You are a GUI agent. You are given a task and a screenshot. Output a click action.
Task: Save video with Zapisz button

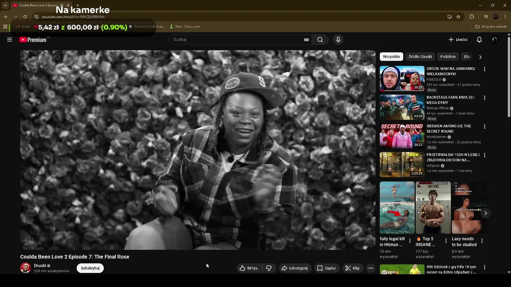coord(327,268)
